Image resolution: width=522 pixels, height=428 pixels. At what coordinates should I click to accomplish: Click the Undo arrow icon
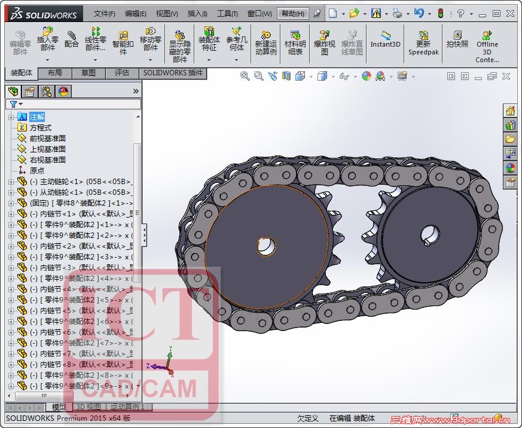pos(419,13)
